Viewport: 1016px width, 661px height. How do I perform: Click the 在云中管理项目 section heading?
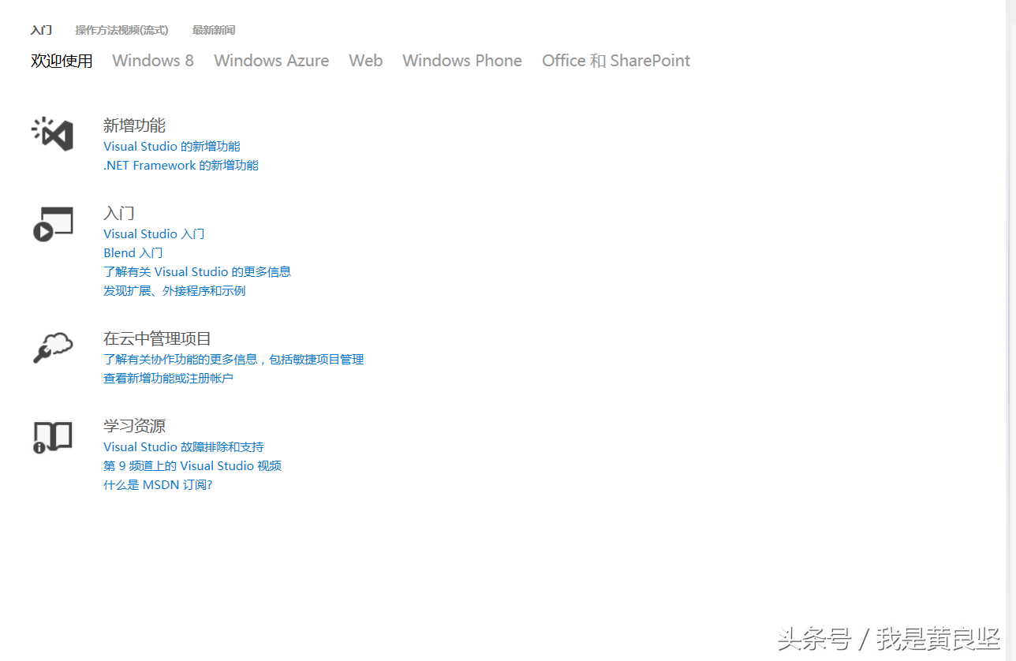[x=157, y=338]
